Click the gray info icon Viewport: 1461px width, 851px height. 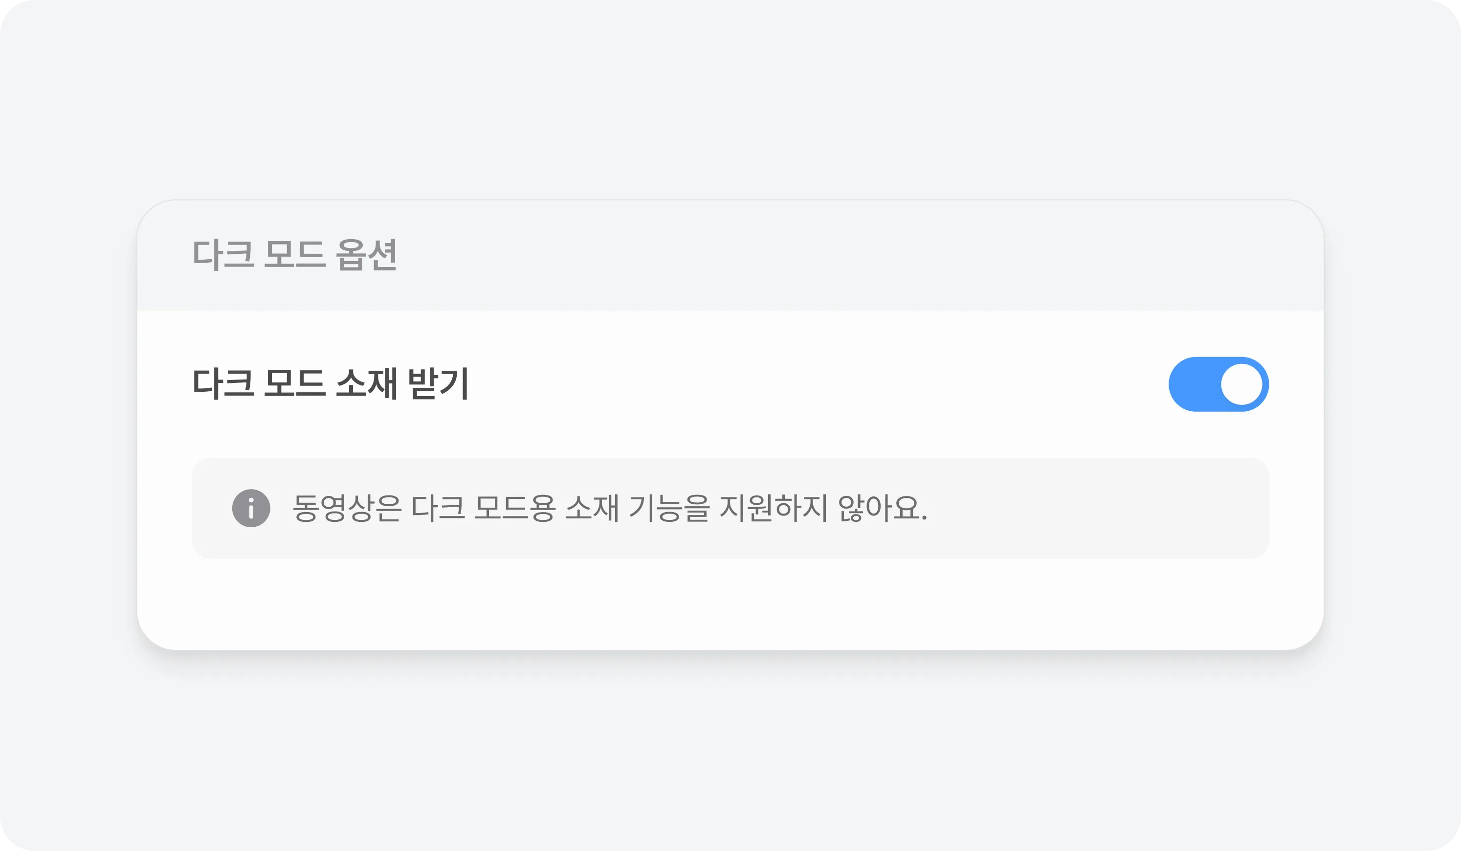251,508
